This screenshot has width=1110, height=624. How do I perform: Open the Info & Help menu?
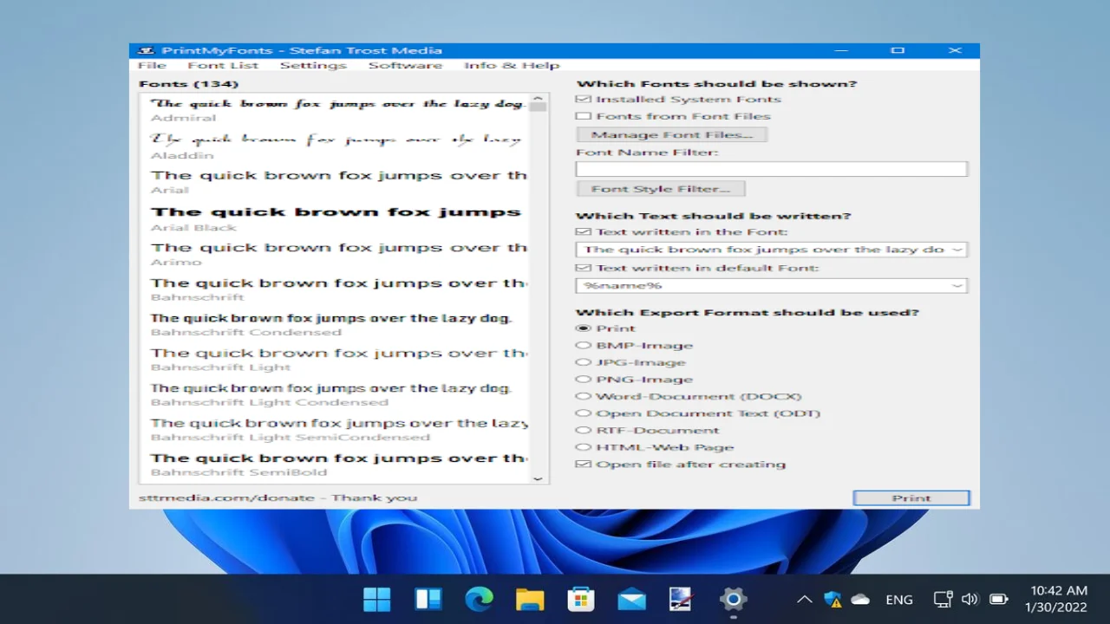pyautogui.click(x=512, y=65)
